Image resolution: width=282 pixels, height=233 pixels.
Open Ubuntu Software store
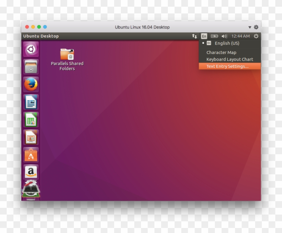(31, 155)
